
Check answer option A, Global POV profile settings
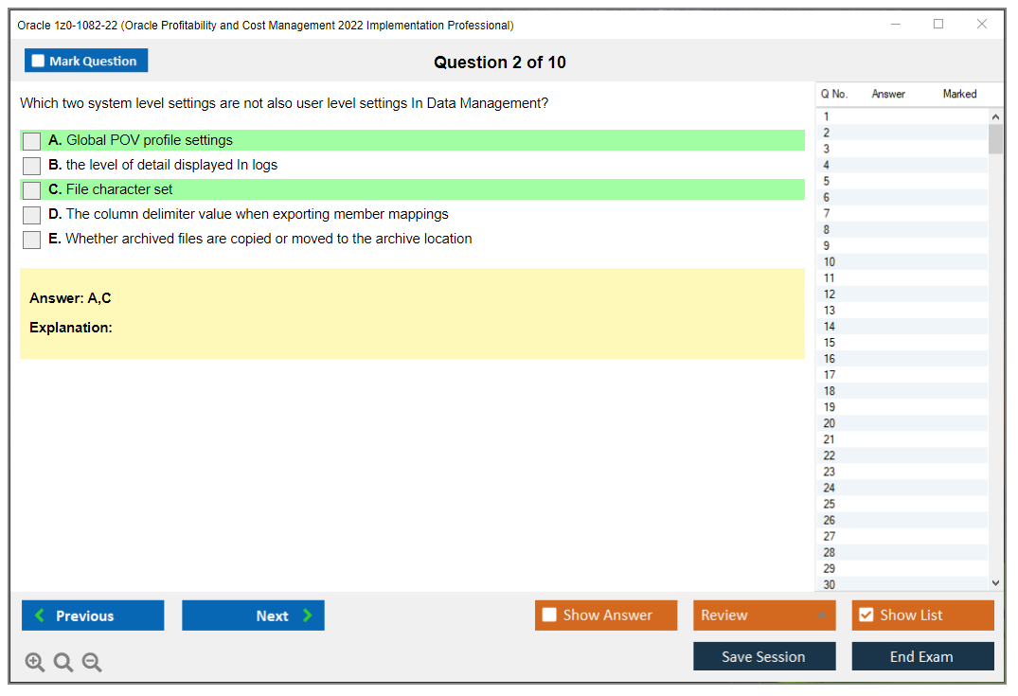click(x=31, y=140)
